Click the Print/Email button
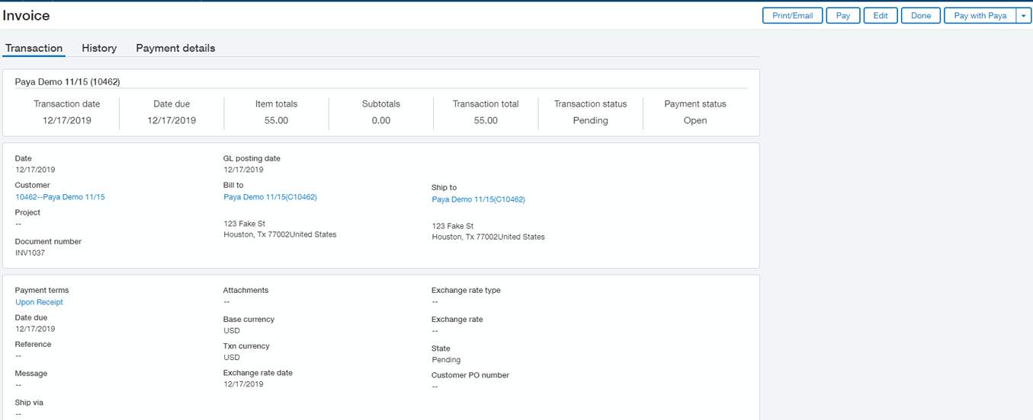This screenshot has height=420, width=1033. (792, 16)
